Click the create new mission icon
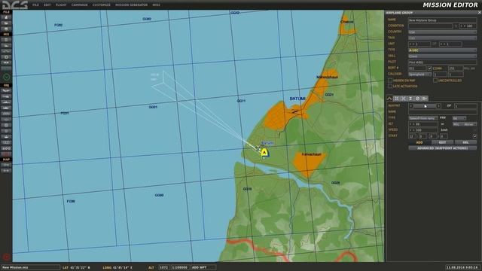The width and height of the screenshot is (482, 271). (6, 17)
